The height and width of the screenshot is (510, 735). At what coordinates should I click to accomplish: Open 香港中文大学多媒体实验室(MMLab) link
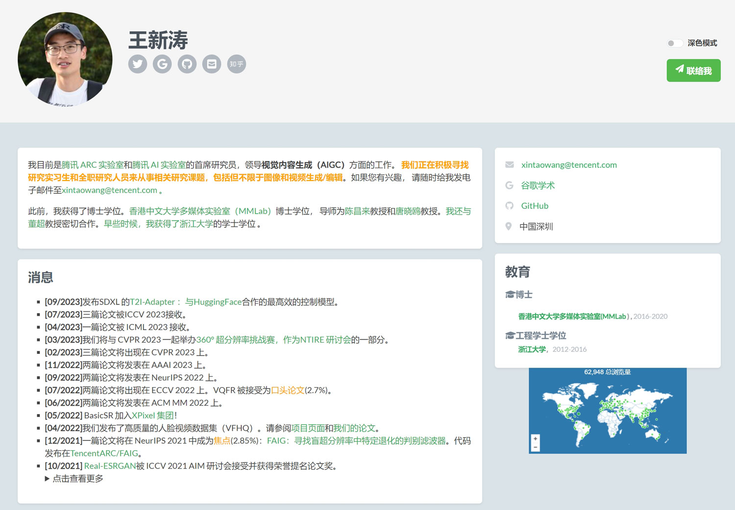572,316
